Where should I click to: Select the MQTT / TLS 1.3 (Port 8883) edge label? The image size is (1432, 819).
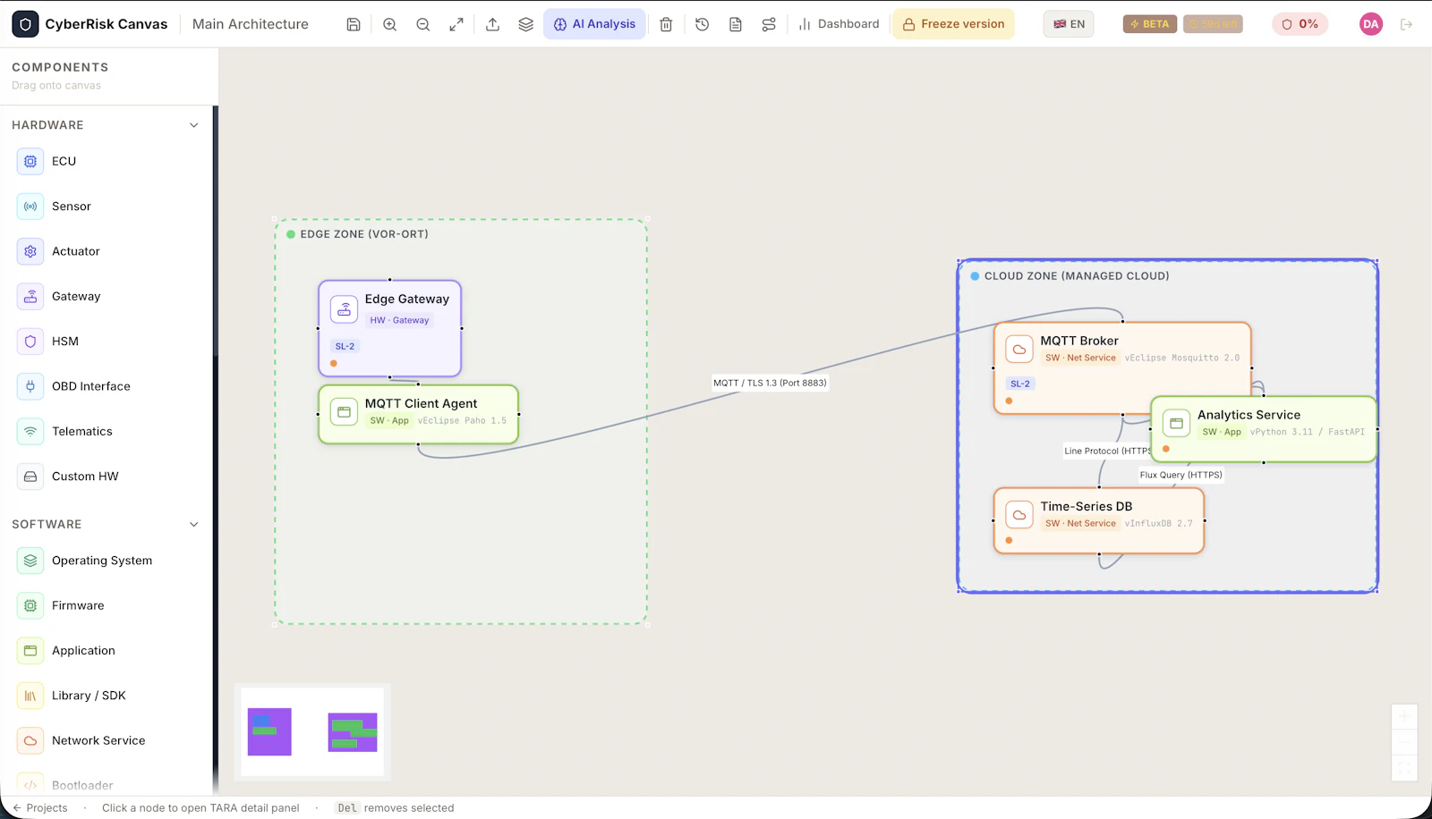pyautogui.click(x=770, y=383)
